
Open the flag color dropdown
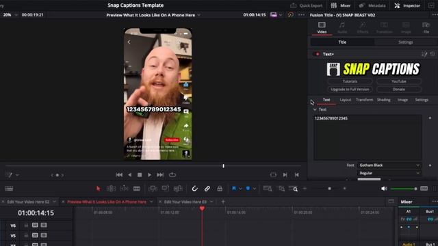(x=240, y=189)
